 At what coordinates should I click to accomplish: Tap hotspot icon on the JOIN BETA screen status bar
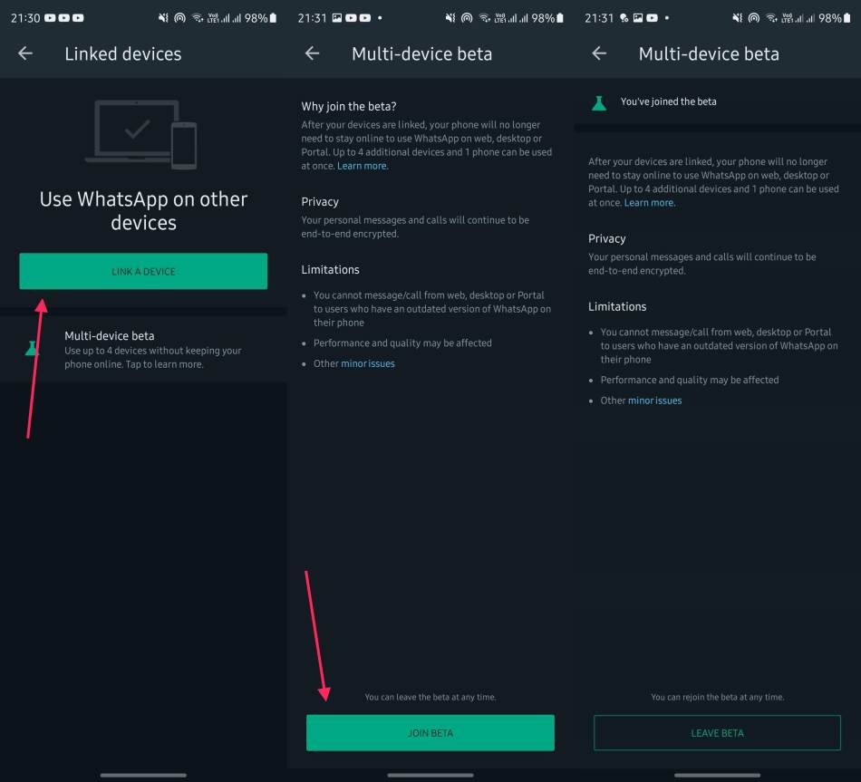pyautogui.click(x=467, y=18)
